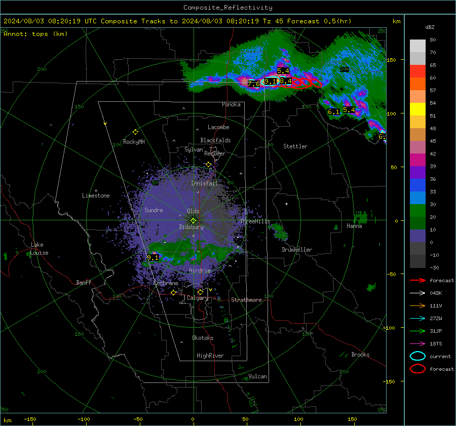
Task: Click the Okotoks city label
Action: [x=203, y=338]
